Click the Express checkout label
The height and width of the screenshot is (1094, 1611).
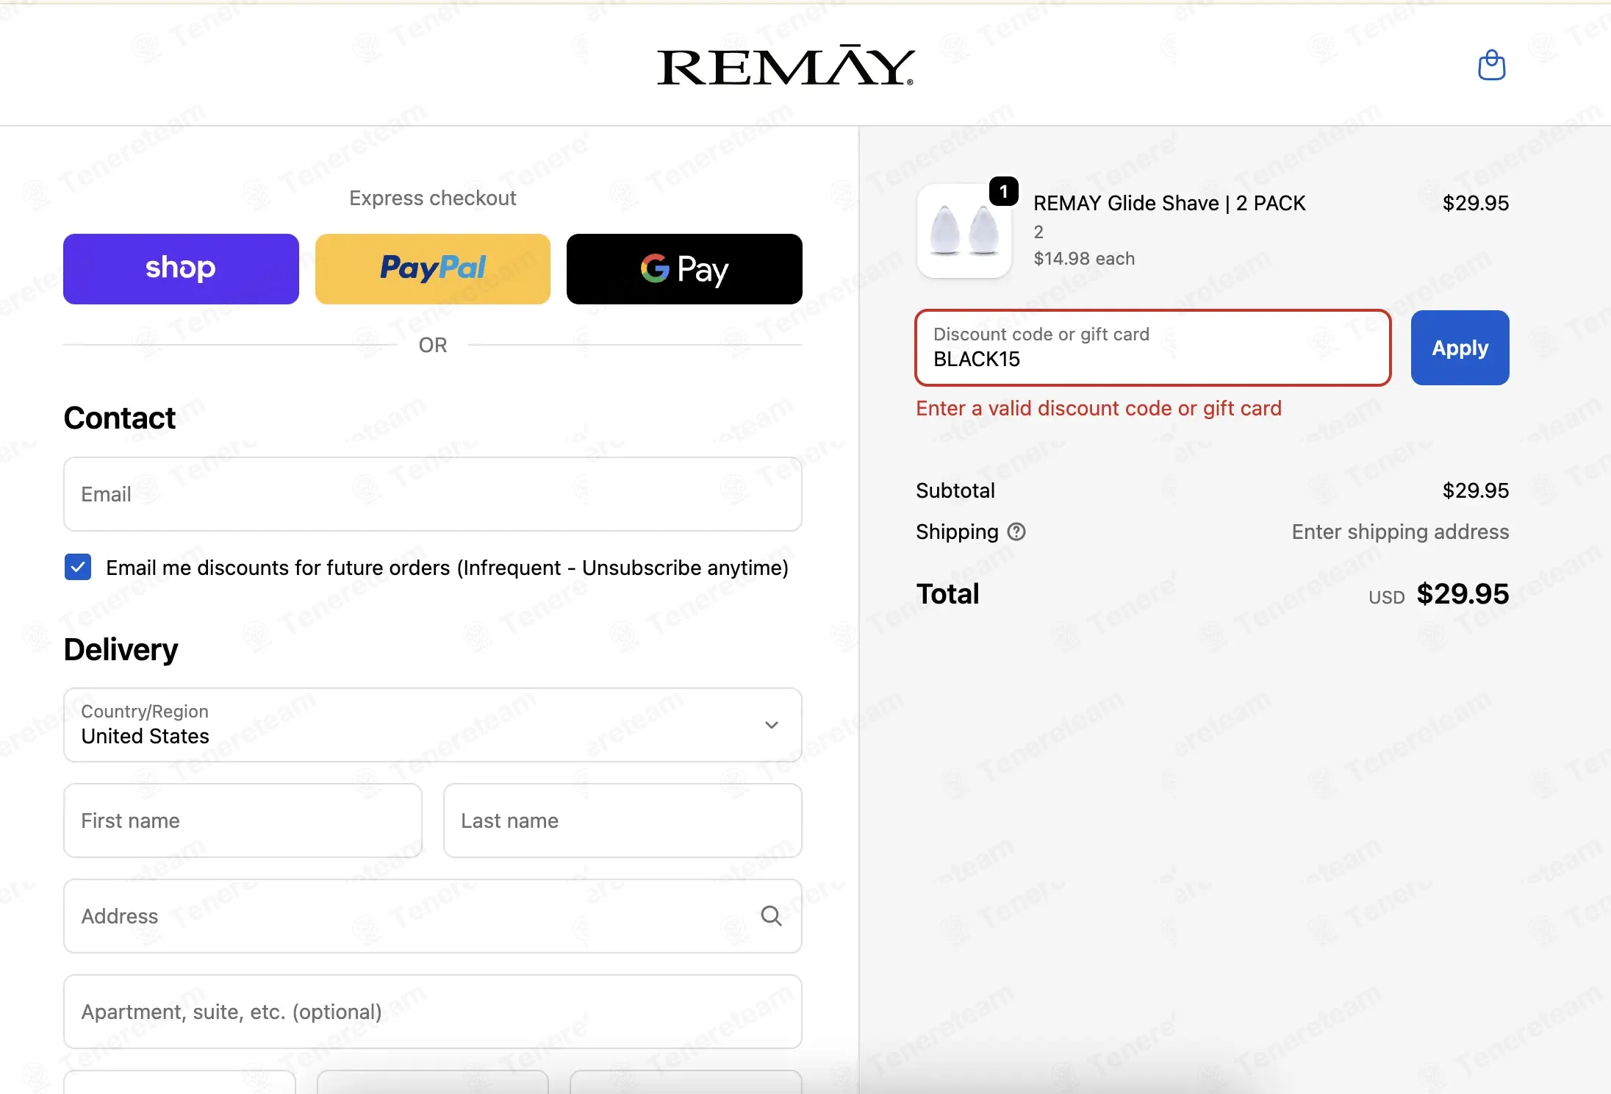(x=432, y=198)
